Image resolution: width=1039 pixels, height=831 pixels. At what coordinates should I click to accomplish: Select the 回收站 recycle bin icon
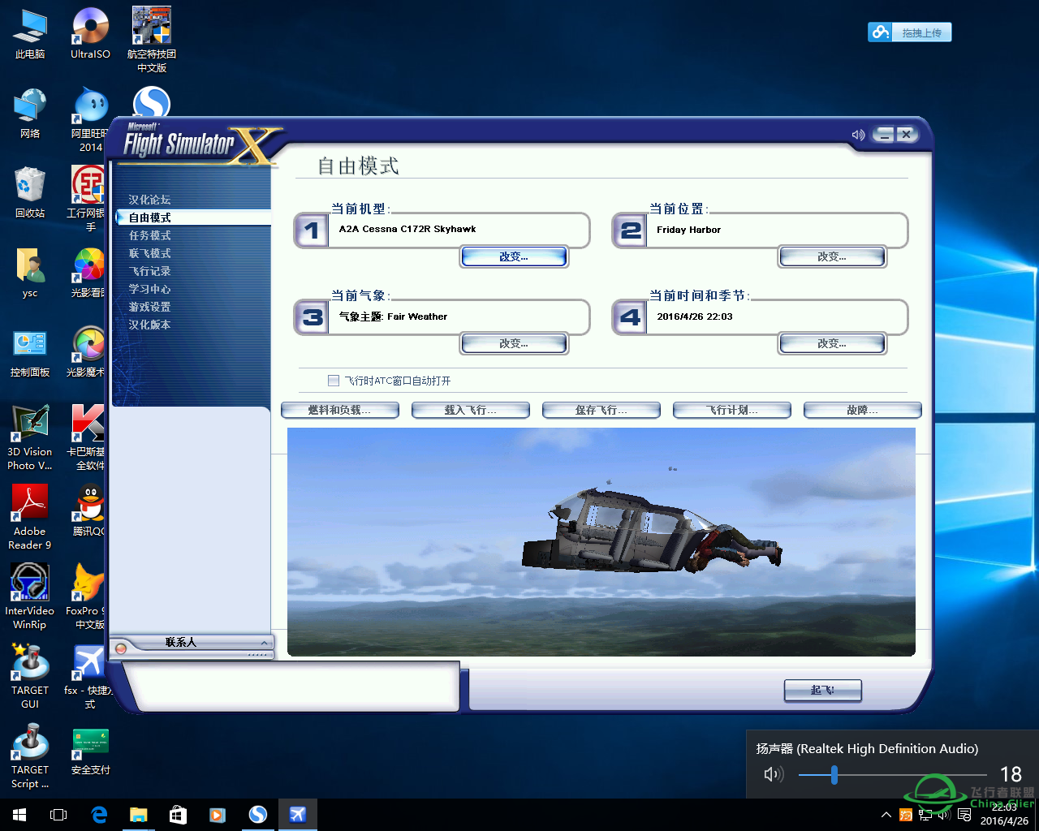point(30,192)
